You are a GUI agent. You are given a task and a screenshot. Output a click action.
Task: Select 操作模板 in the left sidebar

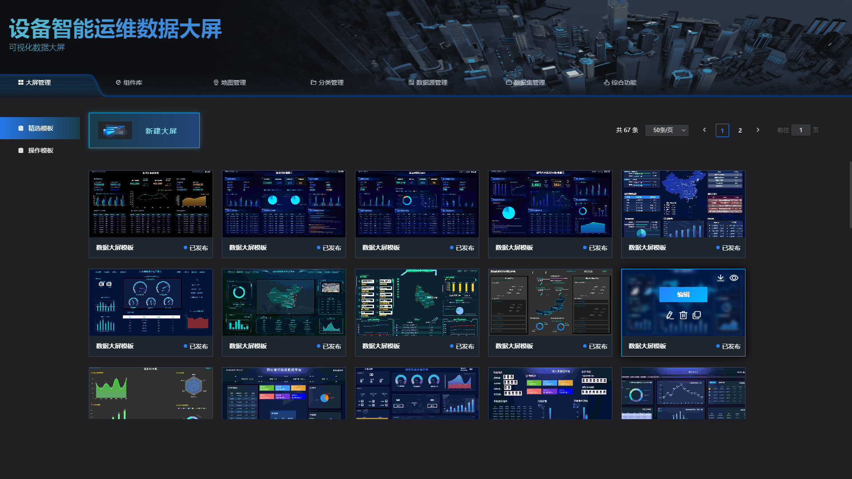[40, 150]
